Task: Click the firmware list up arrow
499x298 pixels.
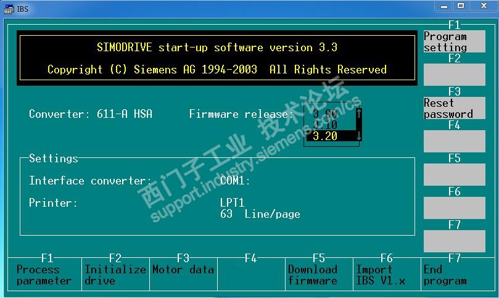Action: click(359, 114)
